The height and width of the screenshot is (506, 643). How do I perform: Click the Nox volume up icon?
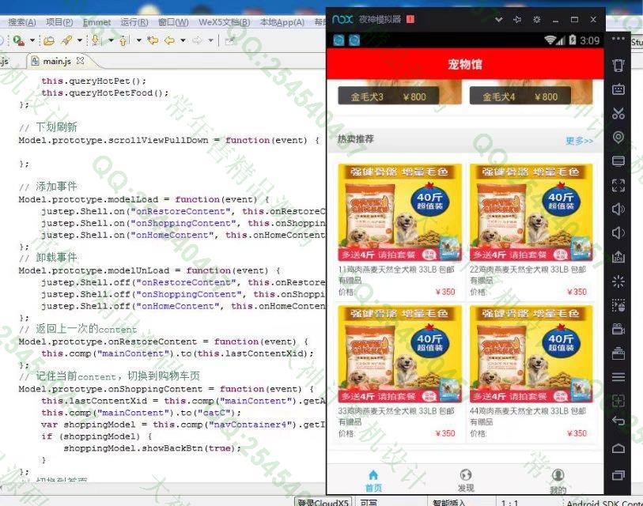[x=618, y=210]
